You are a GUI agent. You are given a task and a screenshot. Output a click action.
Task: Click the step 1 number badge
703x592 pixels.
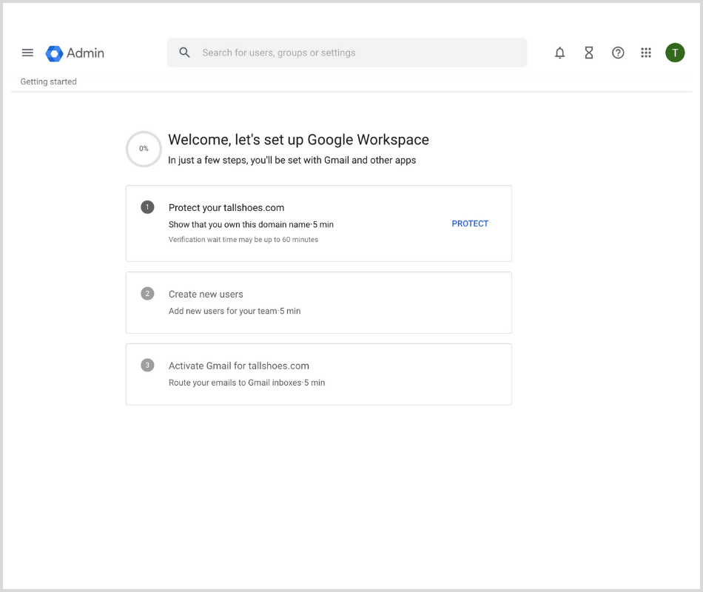point(147,207)
